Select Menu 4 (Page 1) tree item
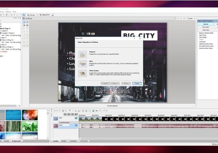218x153 pixels. pyautogui.click(x=8, y=47)
